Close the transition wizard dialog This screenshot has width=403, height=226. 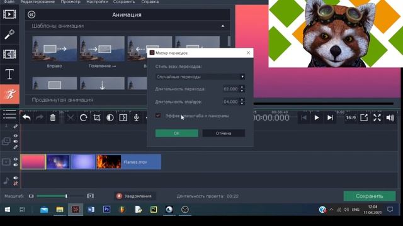point(248,53)
